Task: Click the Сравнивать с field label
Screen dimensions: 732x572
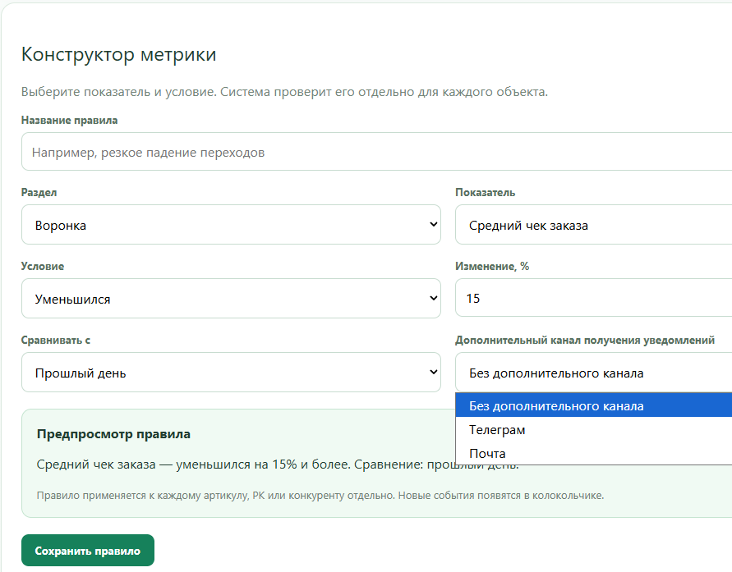Action: point(56,341)
